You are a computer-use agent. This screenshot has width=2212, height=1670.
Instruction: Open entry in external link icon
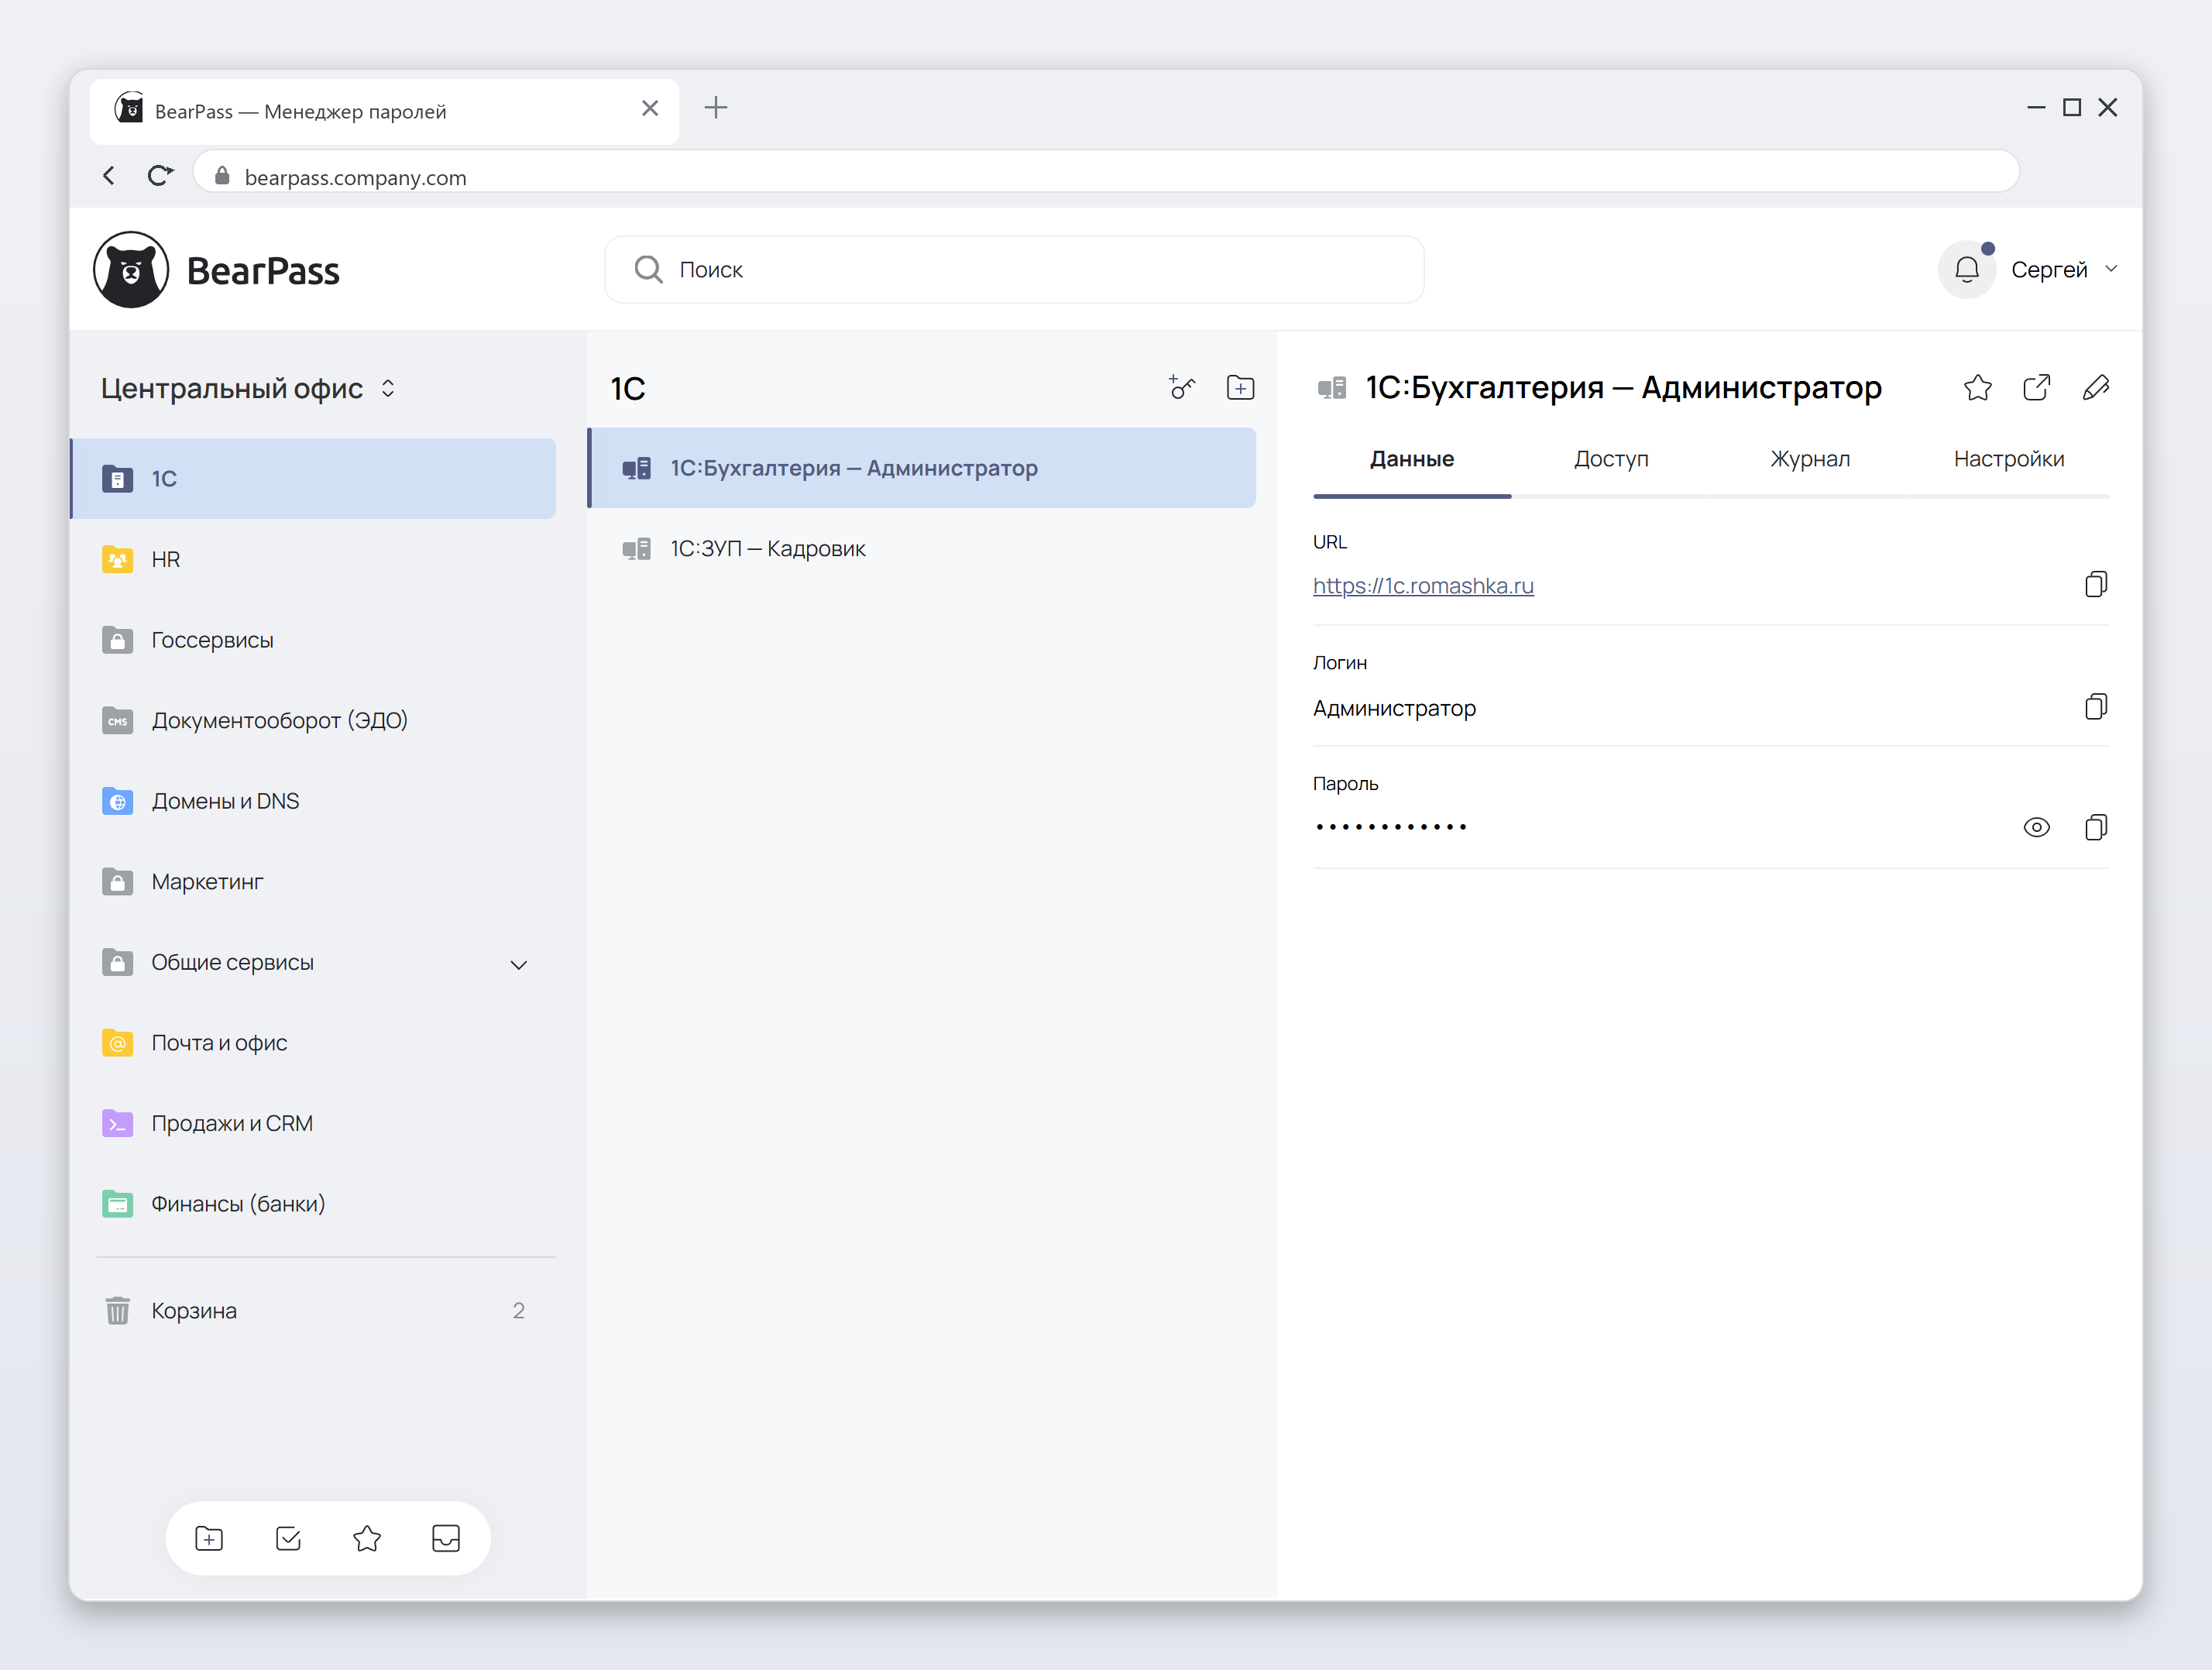pos(2036,388)
